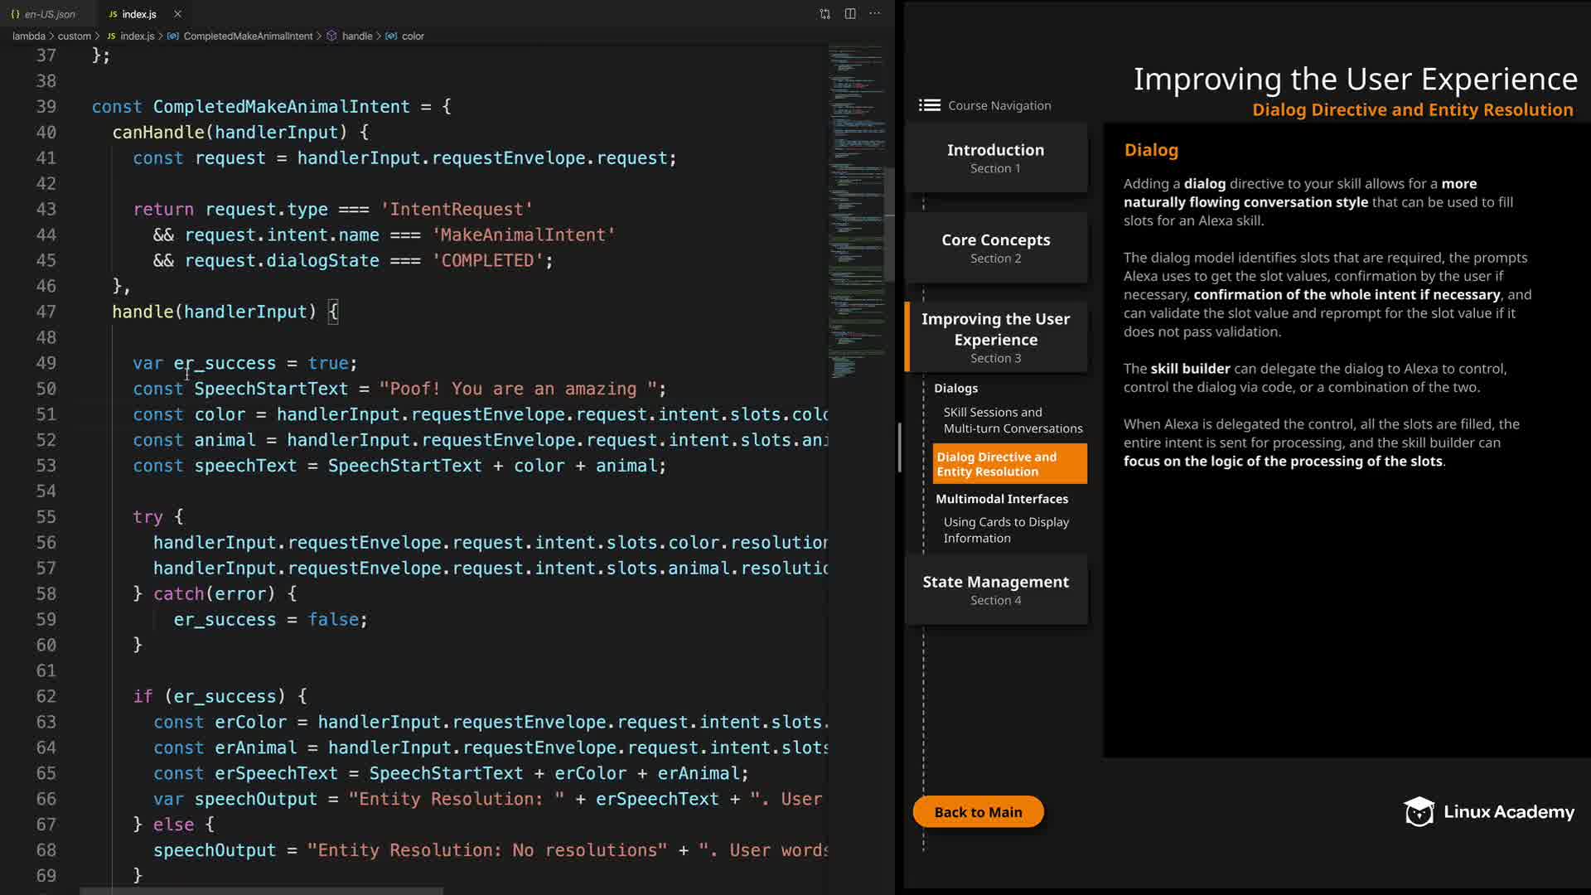Click the Split Editor Right icon
Image resolution: width=1591 pixels, height=895 pixels.
point(850,14)
